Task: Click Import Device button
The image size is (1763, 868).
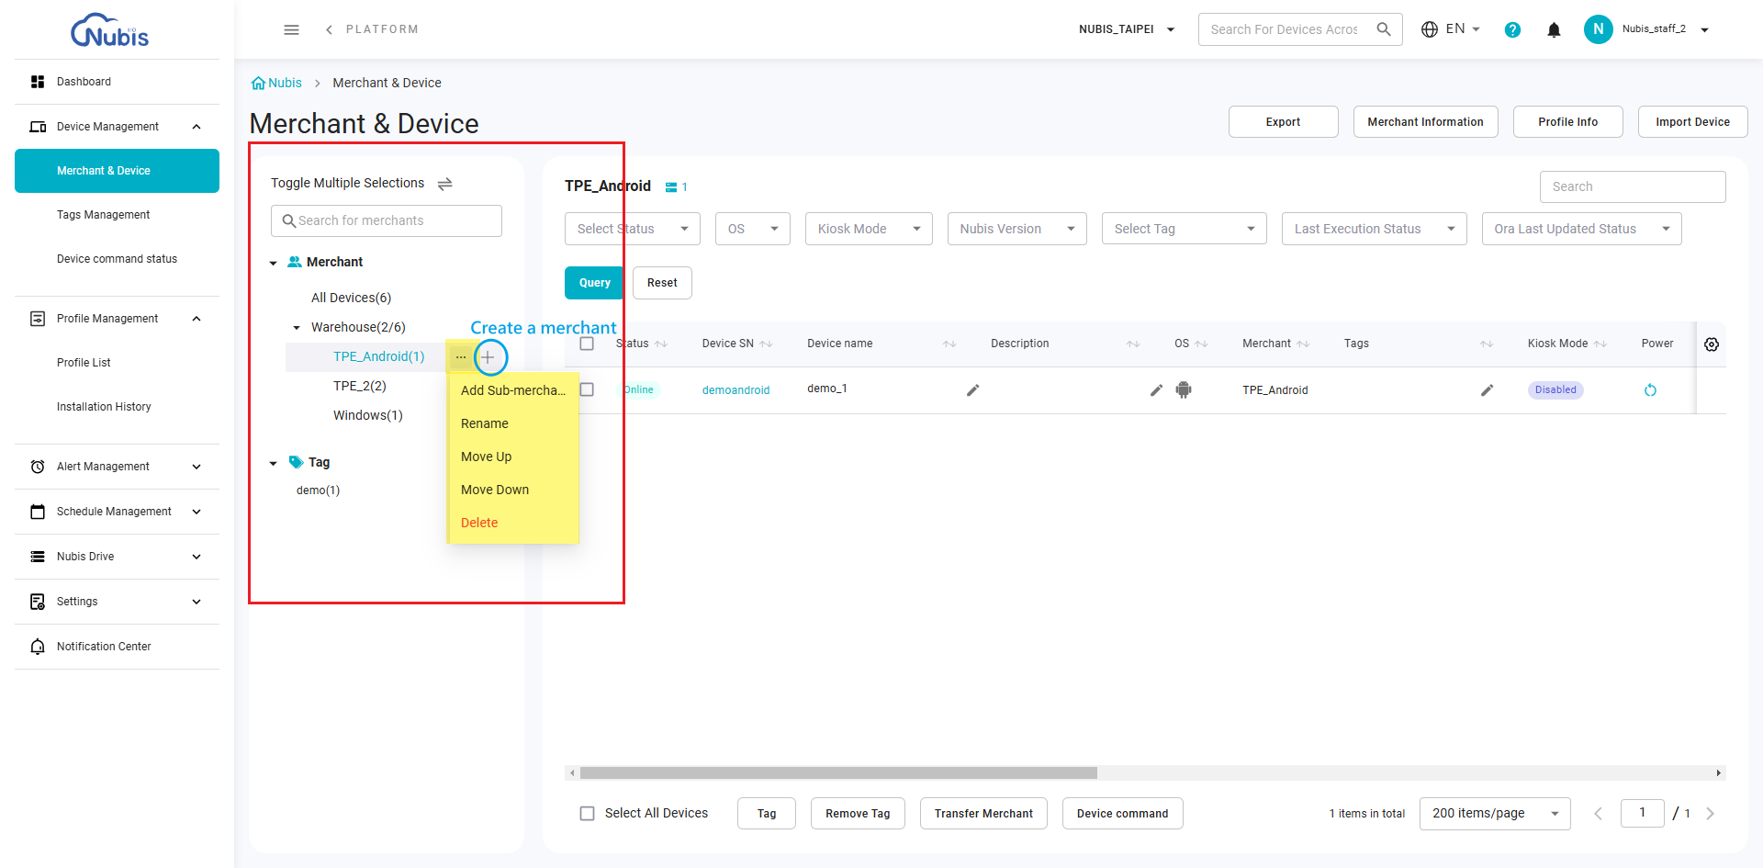Action: (1692, 122)
